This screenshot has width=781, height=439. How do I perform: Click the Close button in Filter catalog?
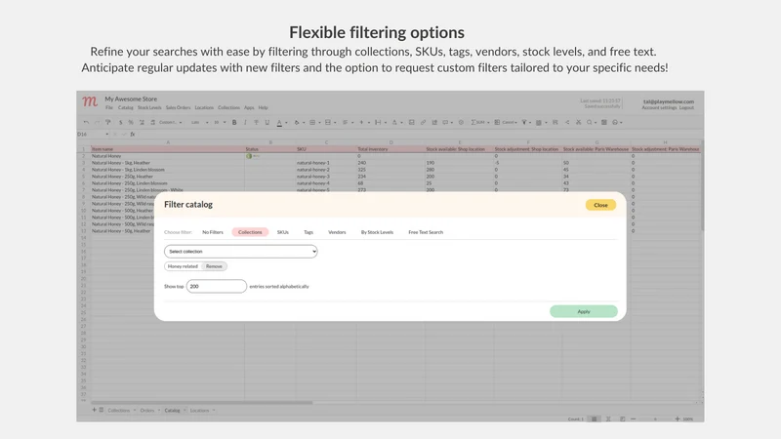600,205
